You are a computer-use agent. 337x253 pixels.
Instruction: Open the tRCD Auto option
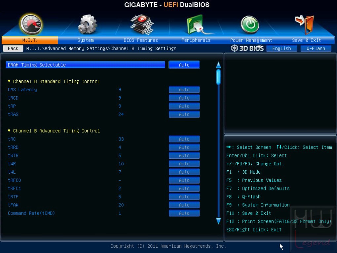point(184,98)
